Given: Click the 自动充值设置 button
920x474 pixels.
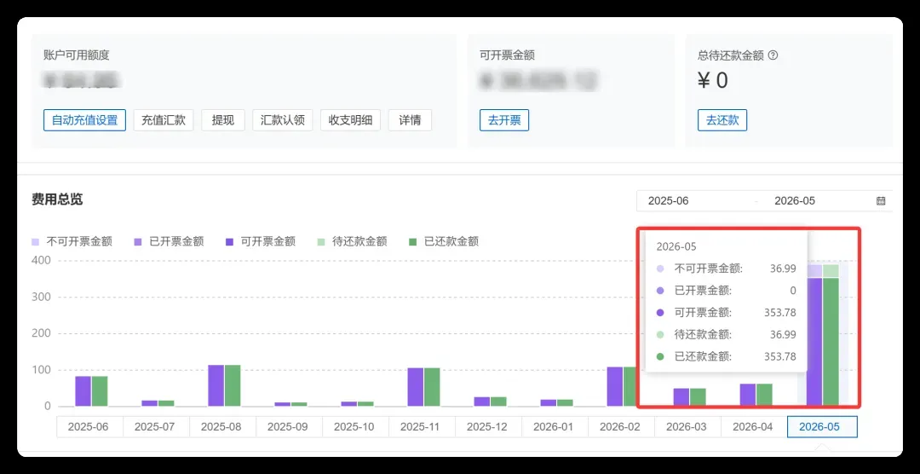Looking at the screenshot, I should [84, 120].
